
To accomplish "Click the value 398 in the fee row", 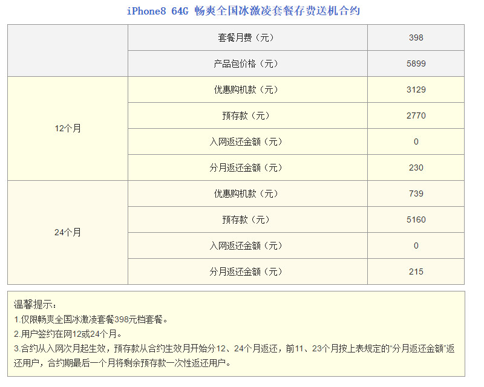I will coord(416,37).
